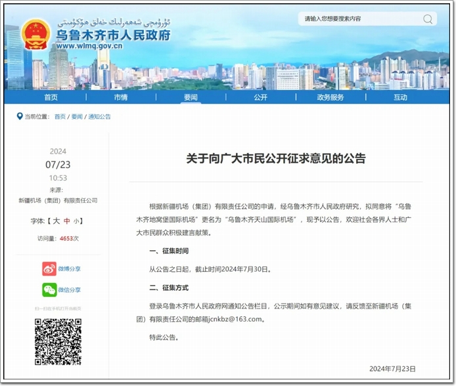This screenshot has width=456, height=386.
Task: Click the WeChat share icon
Action: tap(49, 289)
